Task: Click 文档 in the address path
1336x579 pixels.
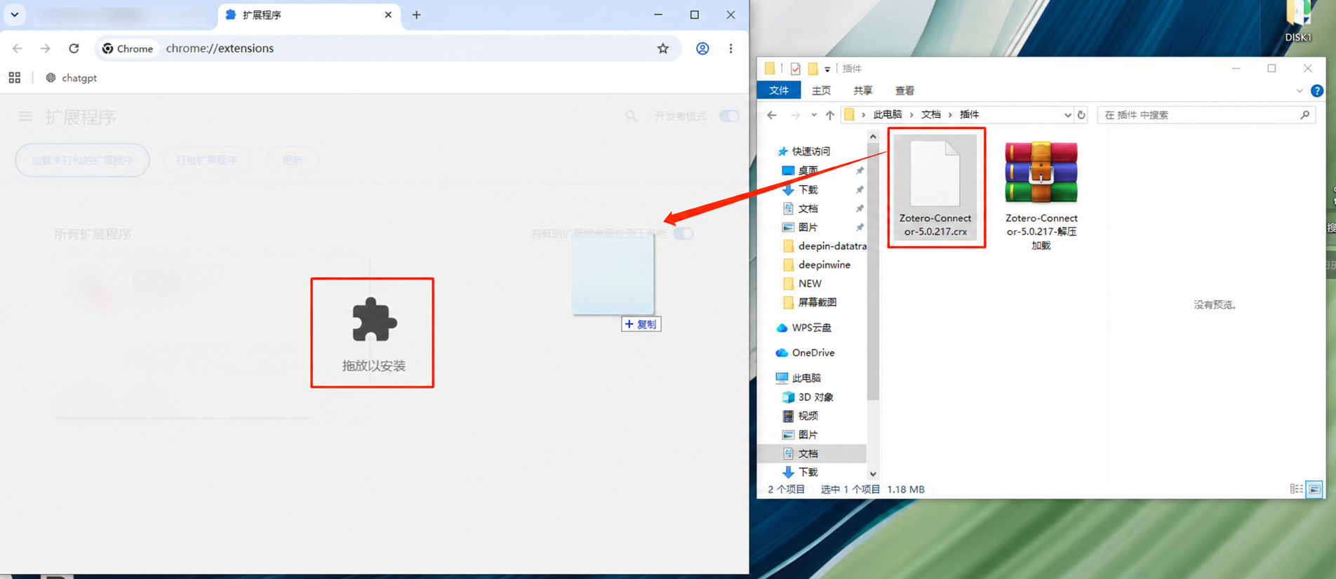Action: [931, 114]
